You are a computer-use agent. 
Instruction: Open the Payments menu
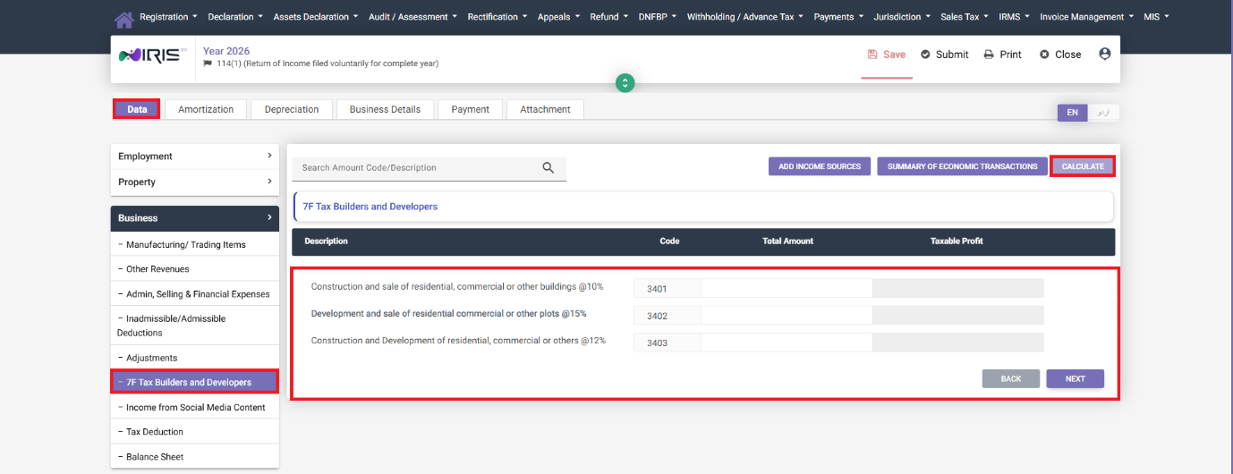coord(838,17)
